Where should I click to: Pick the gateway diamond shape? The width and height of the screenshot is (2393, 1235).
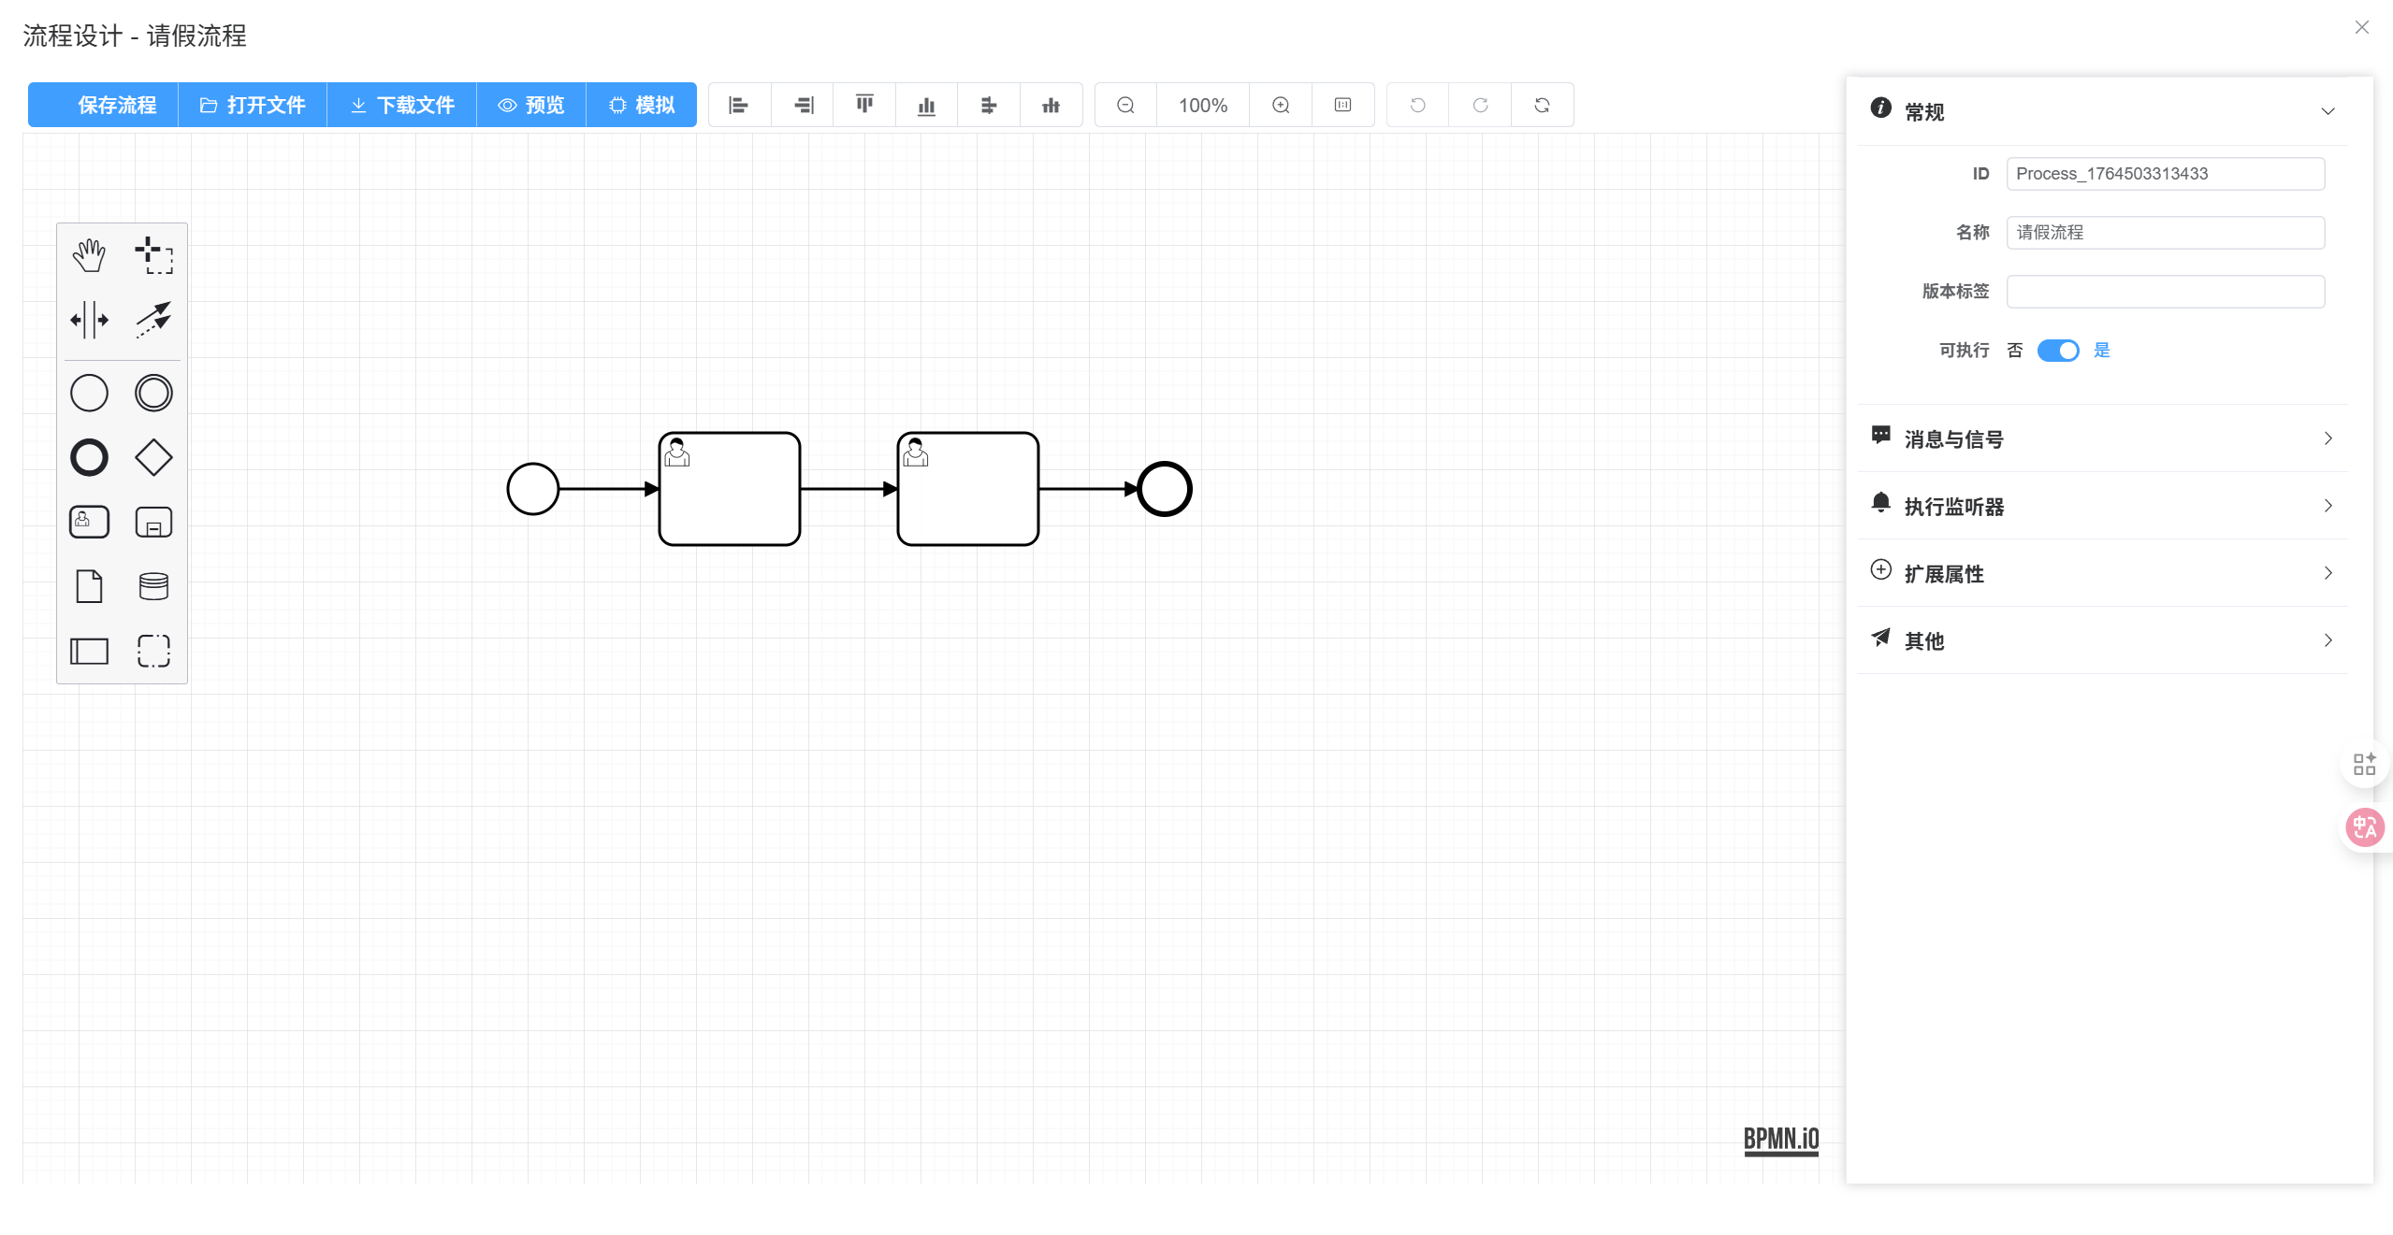tap(153, 458)
